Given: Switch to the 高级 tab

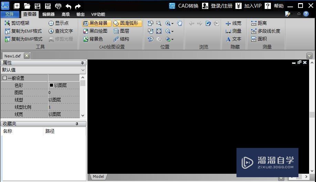Looking at the screenshot, I should click(65, 14).
